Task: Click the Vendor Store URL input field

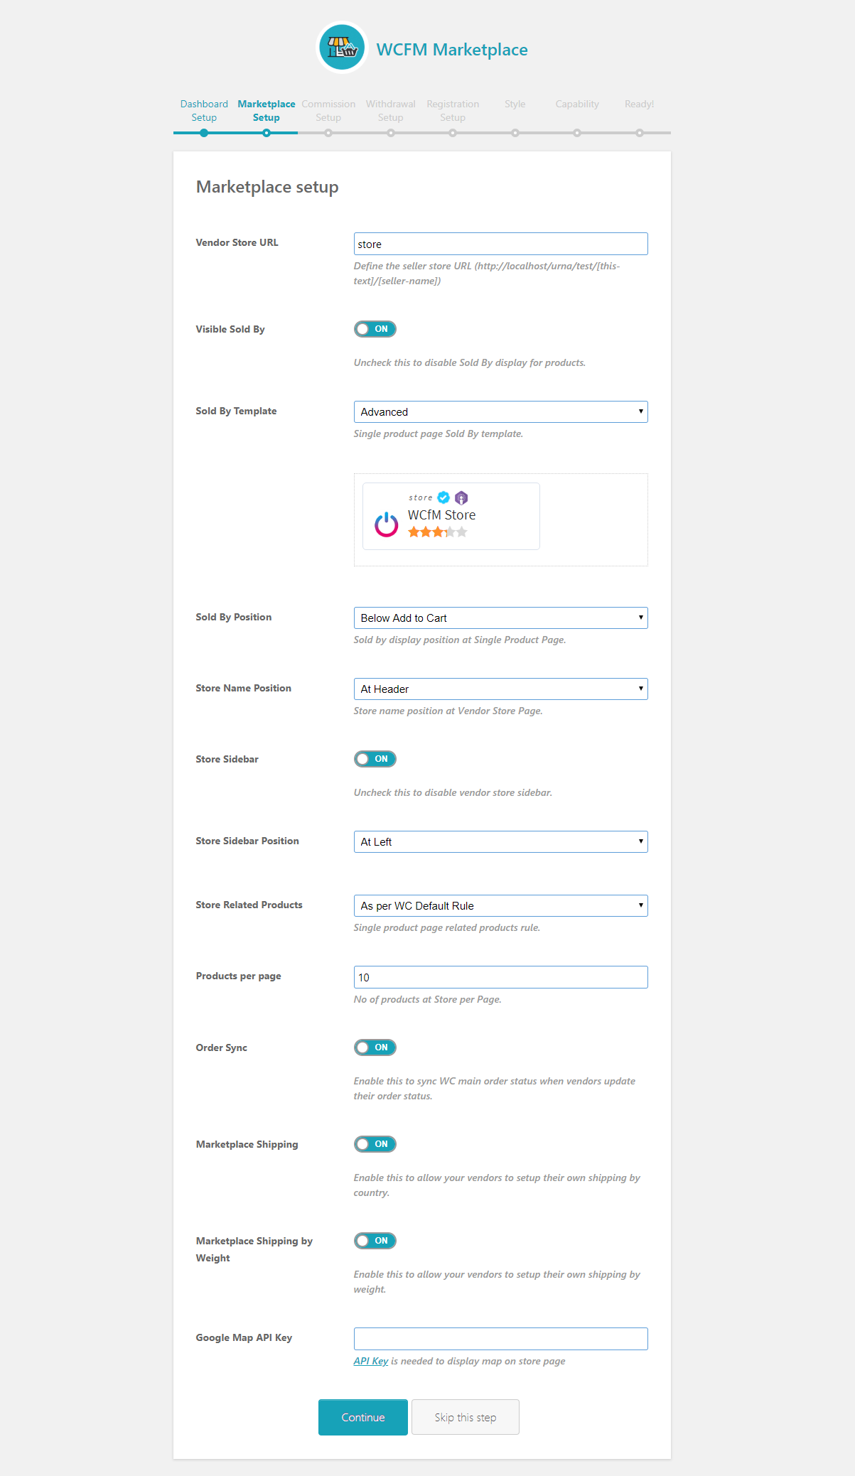Action: [501, 244]
